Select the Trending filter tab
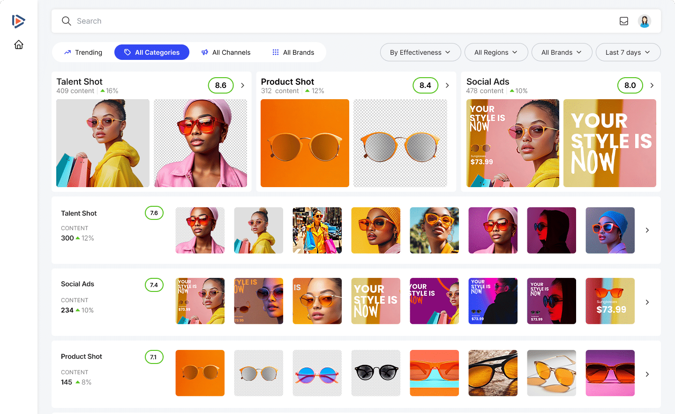Image resolution: width=675 pixels, height=414 pixels. (83, 52)
